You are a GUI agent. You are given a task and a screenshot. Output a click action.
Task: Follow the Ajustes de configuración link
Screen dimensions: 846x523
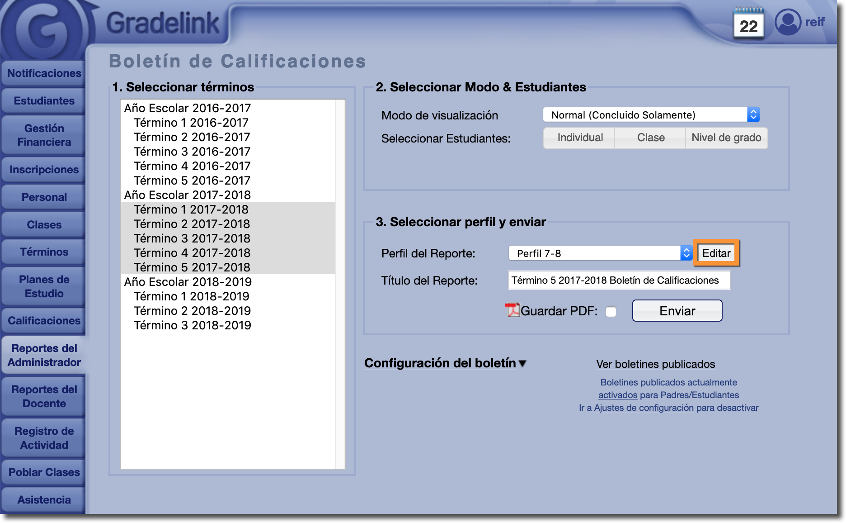click(644, 408)
